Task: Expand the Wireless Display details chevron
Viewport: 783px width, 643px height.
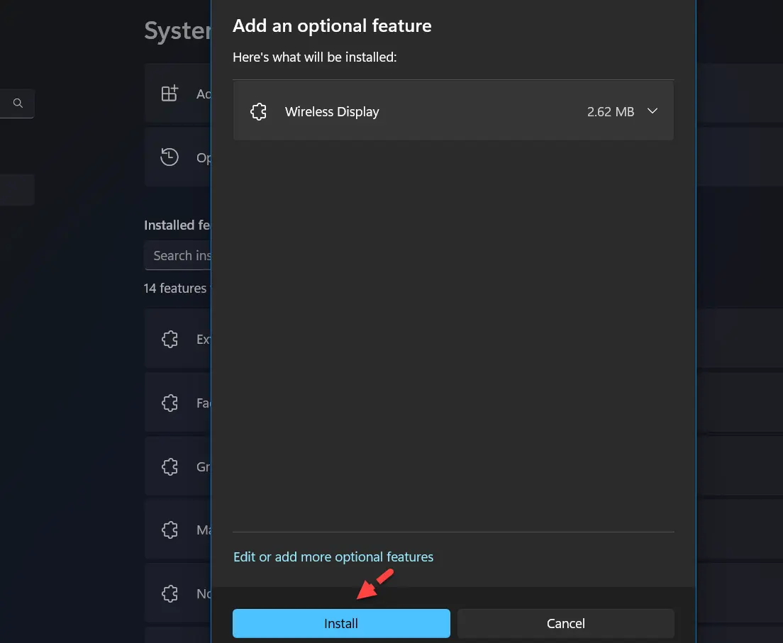Action: [x=652, y=111]
